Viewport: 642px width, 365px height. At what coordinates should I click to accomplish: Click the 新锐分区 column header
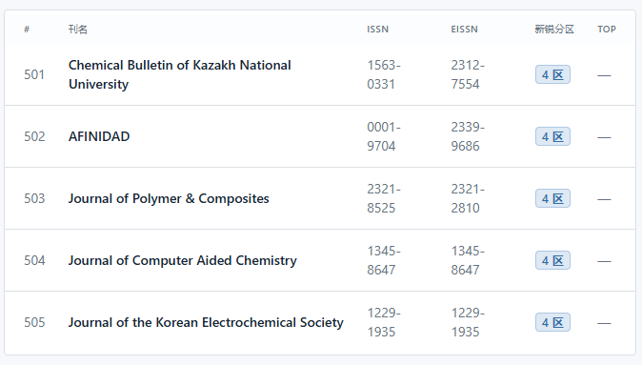point(554,30)
